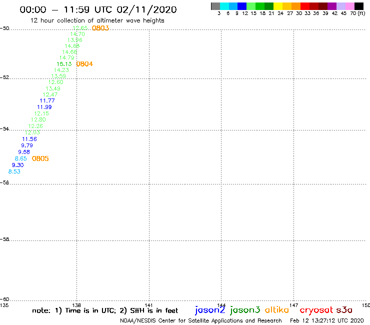Click the wave height value 13.49
The width and height of the screenshot is (370, 325).
53,88
